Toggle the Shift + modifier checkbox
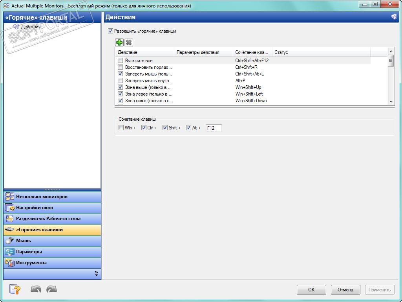The image size is (402, 302). 165,128
